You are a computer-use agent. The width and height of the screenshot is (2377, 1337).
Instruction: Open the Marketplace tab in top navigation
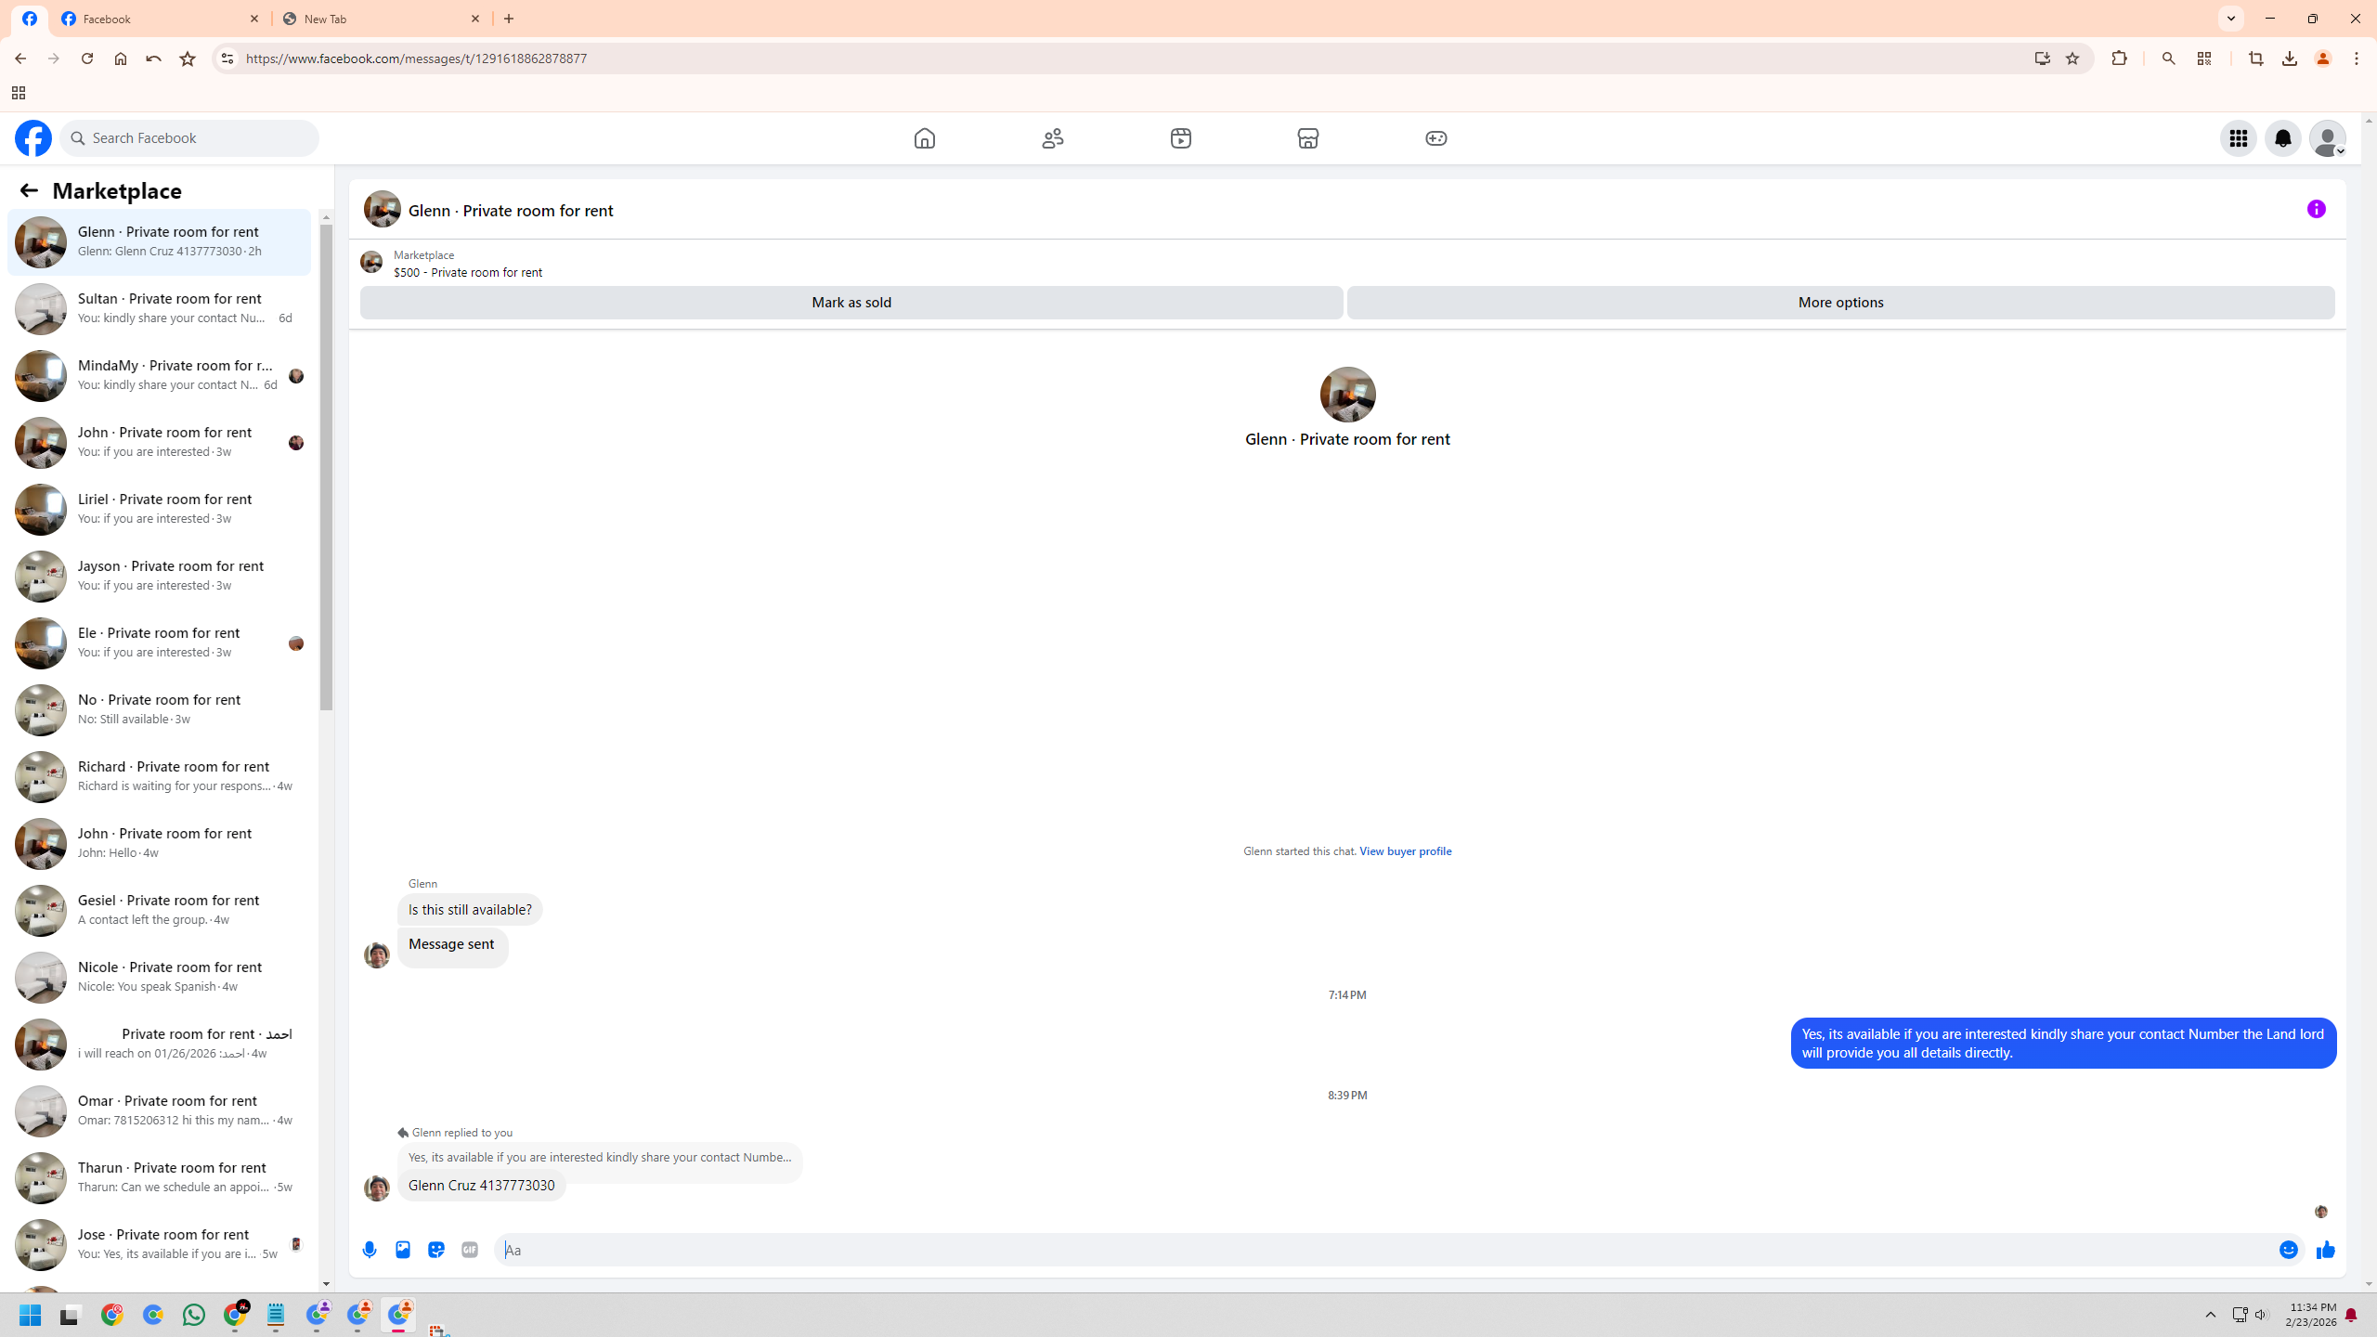pyautogui.click(x=1307, y=138)
